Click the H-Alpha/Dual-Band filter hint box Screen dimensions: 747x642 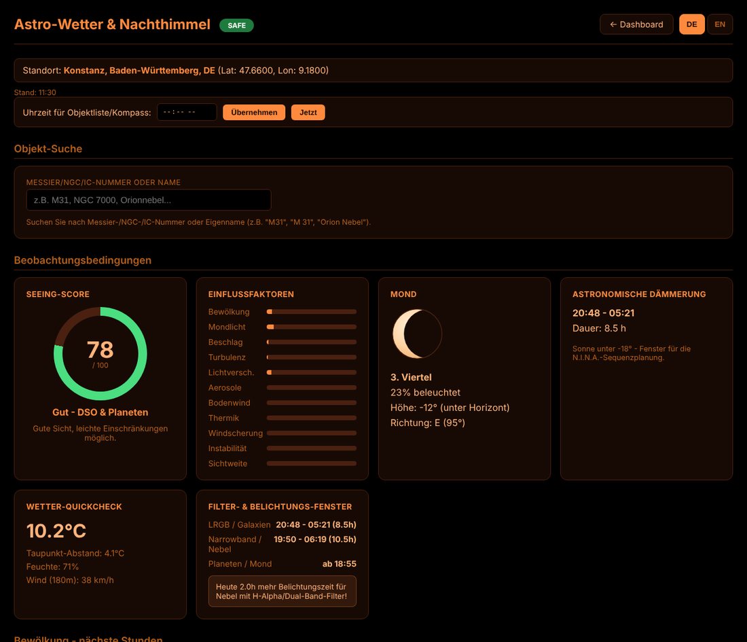click(282, 592)
